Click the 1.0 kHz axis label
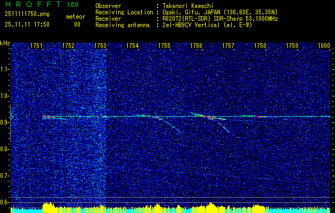The height and width of the screenshot is (213, 335). [x=4, y=96]
